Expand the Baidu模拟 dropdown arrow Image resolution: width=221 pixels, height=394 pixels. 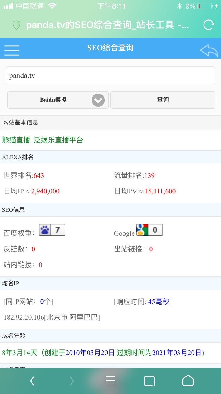[98, 100]
